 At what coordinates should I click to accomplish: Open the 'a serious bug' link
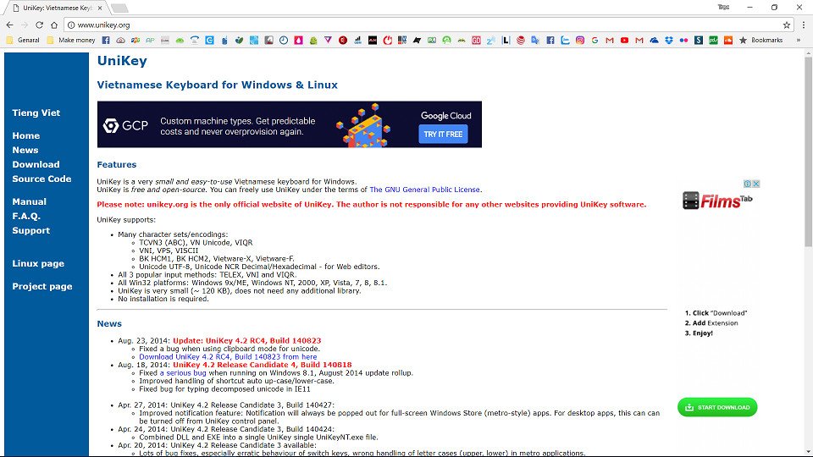[x=183, y=373]
